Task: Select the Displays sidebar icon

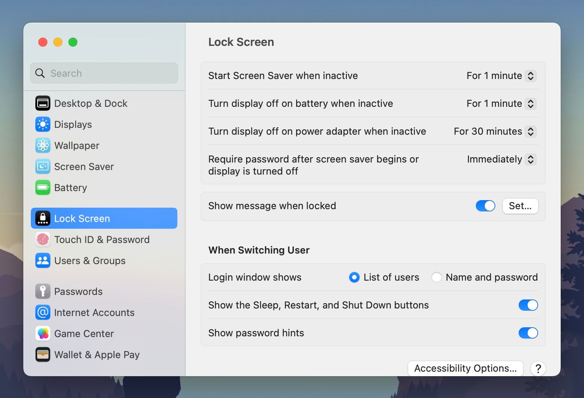Action: pyautogui.click(x=43, y=124)
